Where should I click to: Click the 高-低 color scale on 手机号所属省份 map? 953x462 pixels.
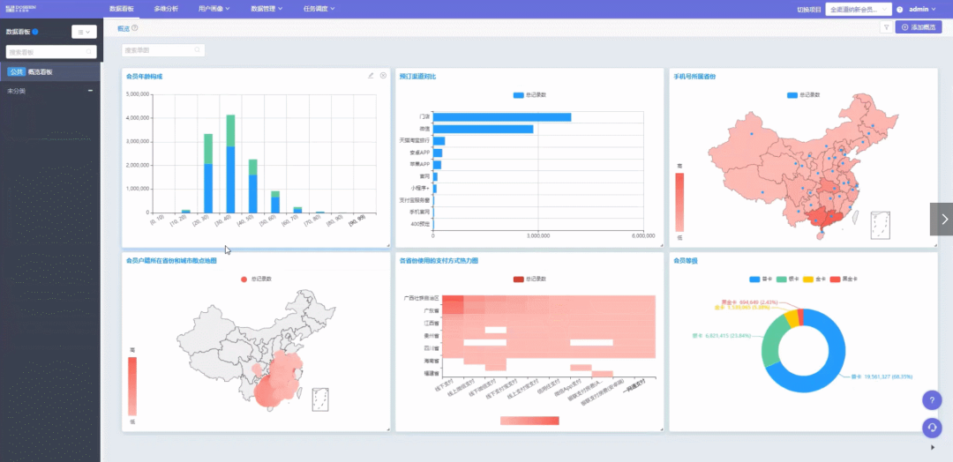coord(679,201)
